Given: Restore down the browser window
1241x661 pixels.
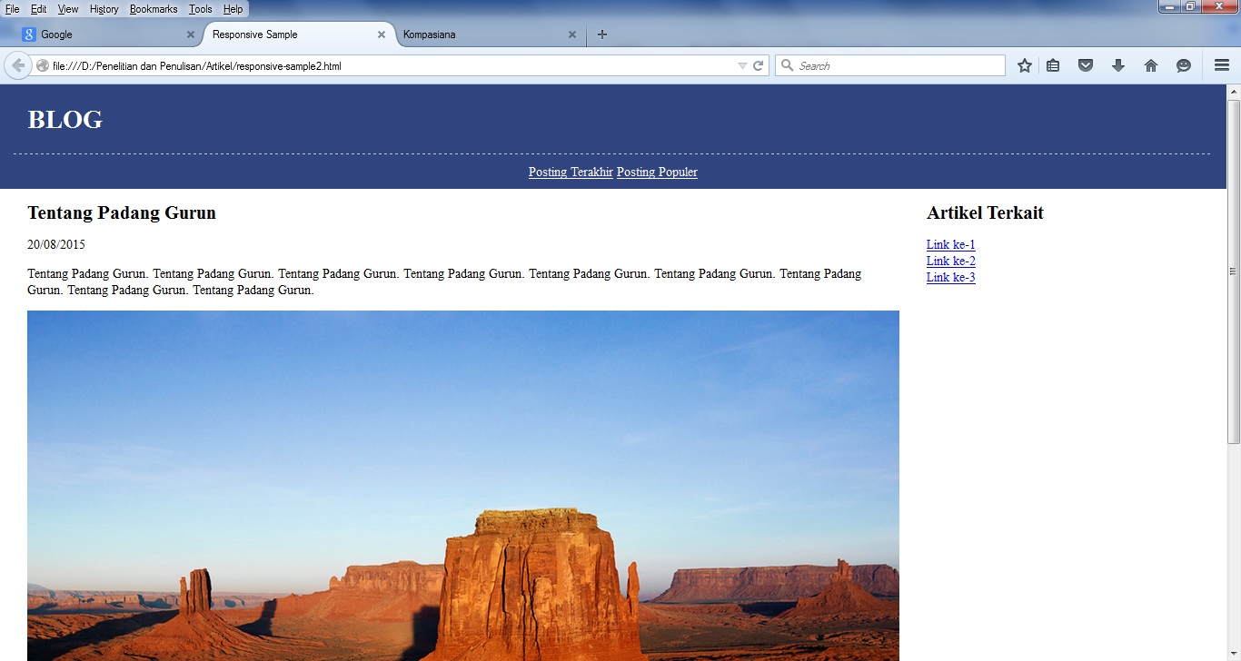Looking at the screenshot, I should (x=1190, y=6).
